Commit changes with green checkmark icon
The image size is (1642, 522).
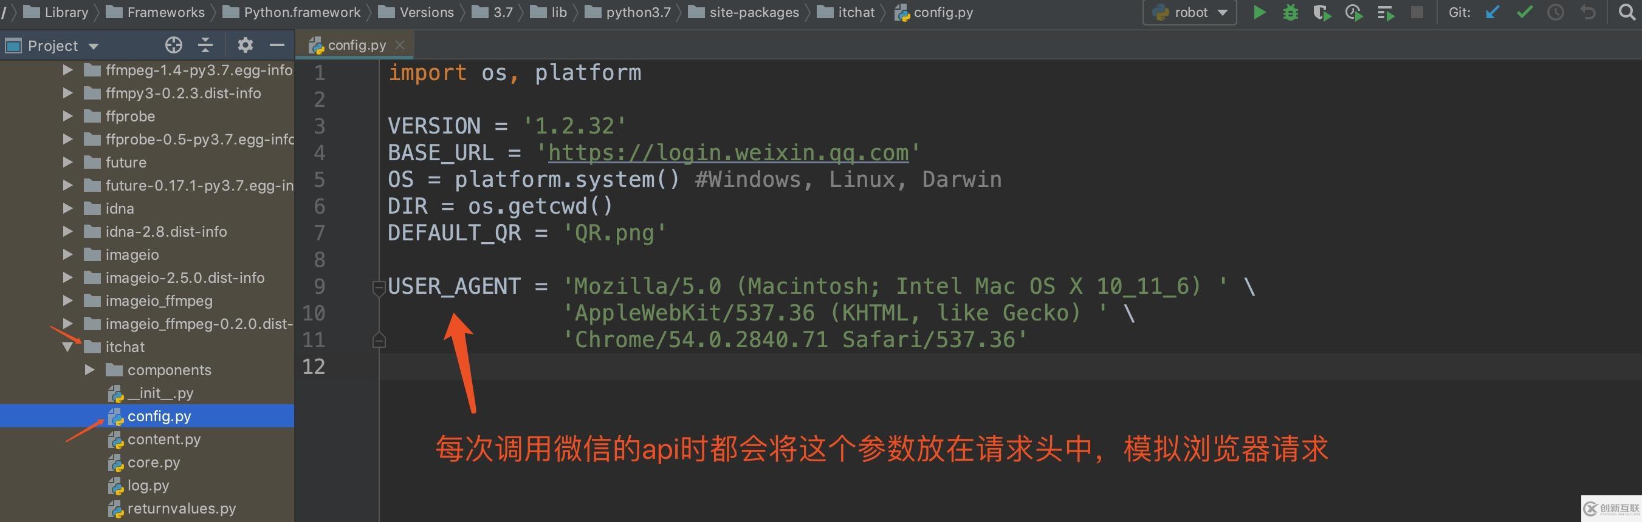click(x=1524, y=13)
